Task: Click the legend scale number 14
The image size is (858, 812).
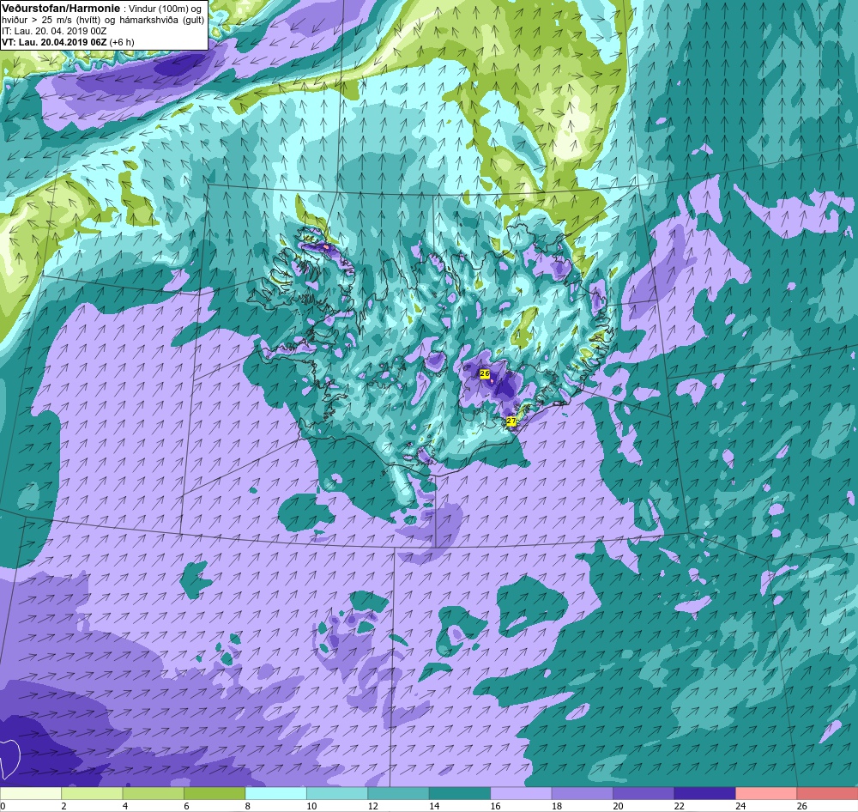Action: pos(434,806)
